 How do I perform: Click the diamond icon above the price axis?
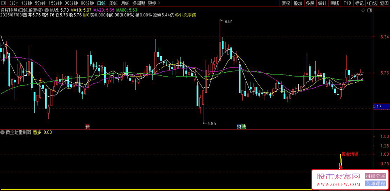363,10
